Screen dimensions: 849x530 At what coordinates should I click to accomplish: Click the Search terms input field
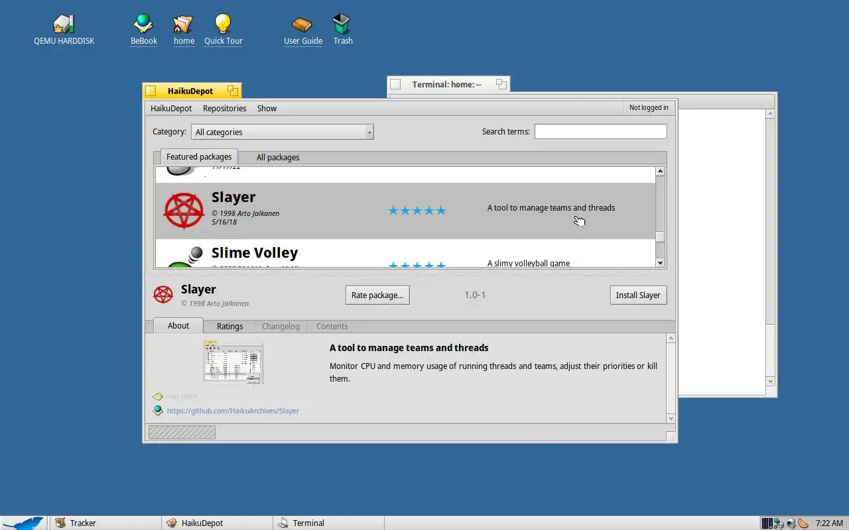tap(600, 131)
